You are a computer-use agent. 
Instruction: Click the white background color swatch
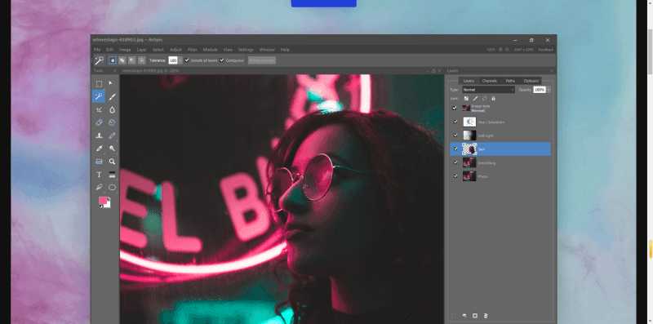[x=109, y=206]
